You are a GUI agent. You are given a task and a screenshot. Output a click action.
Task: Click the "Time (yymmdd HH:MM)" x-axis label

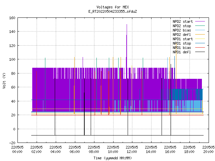[113, 158]
